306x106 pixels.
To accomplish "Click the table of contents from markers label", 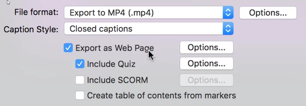I will click(x=161, y=95).
